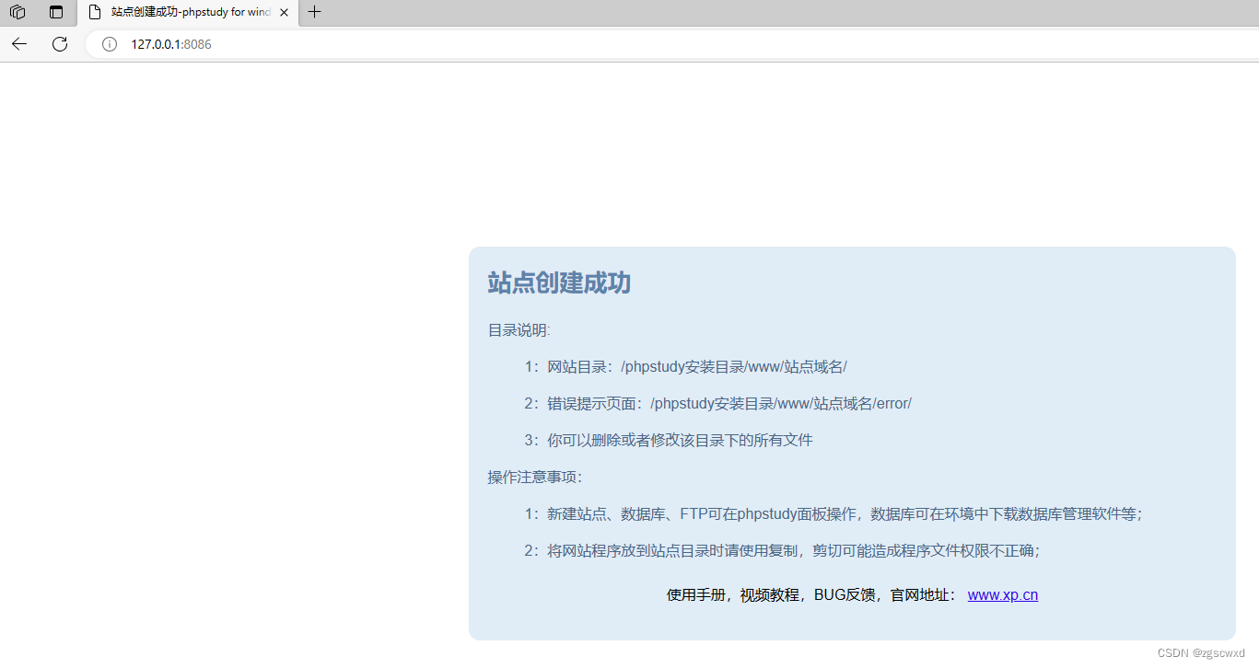Viewport: 1259px width, 668px height.
Task: Select the phpstudy site tab
Action: coord(189,12)
